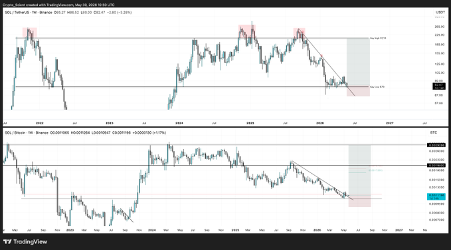Viewport: 451px width, 250px height.
Task: Click the 155.00 price scale value
Action: coord(440,54)
